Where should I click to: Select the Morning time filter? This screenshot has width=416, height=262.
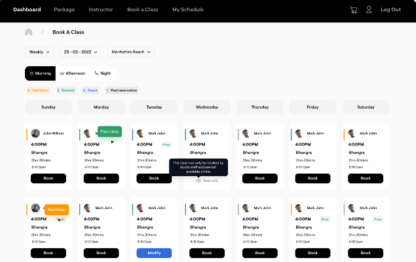point(41,73)
